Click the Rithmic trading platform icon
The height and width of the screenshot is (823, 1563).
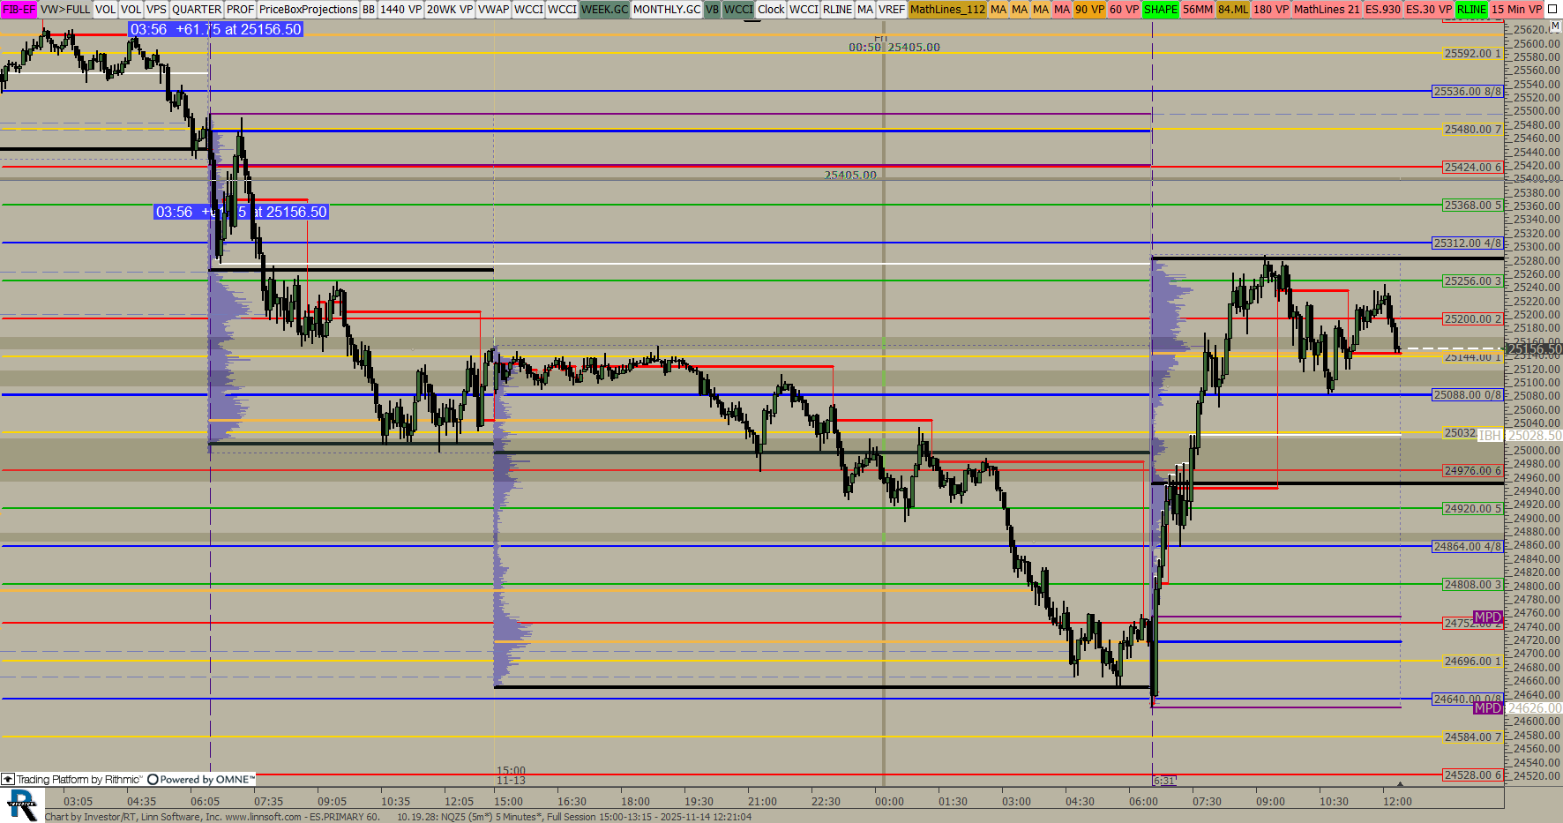(x=8, y=779)
